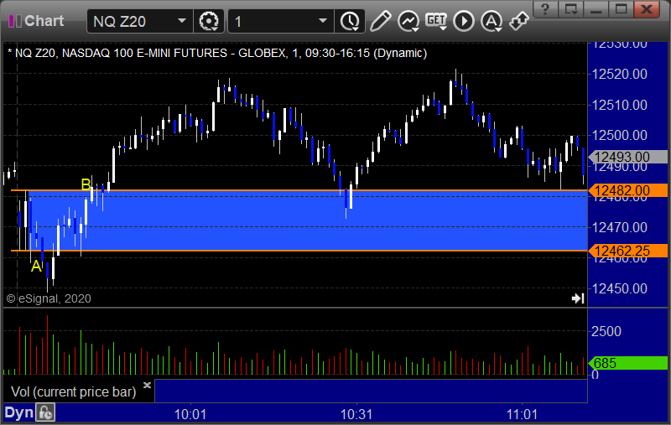Open the symbol settings gear icon

tap(209, 21)
